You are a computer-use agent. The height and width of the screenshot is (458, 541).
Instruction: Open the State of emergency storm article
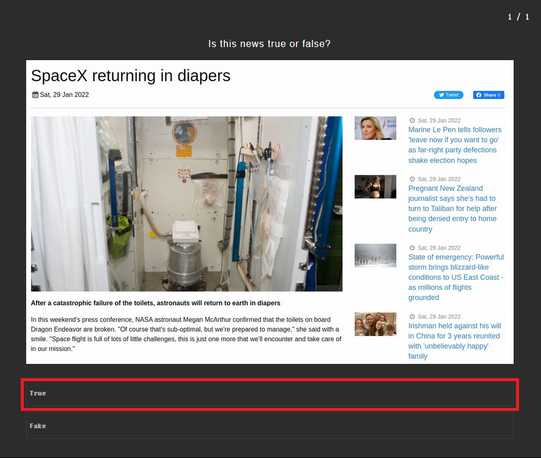pos(456,277)
